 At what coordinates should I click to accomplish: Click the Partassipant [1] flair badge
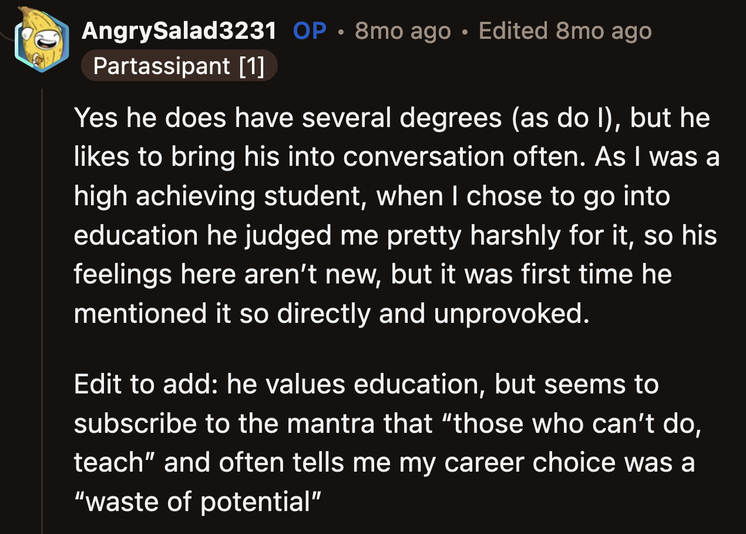coord(179,66)
